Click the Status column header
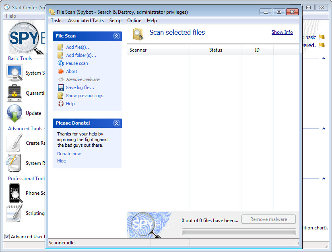Screen dimensions: 332x252 (x=216, y=50)
